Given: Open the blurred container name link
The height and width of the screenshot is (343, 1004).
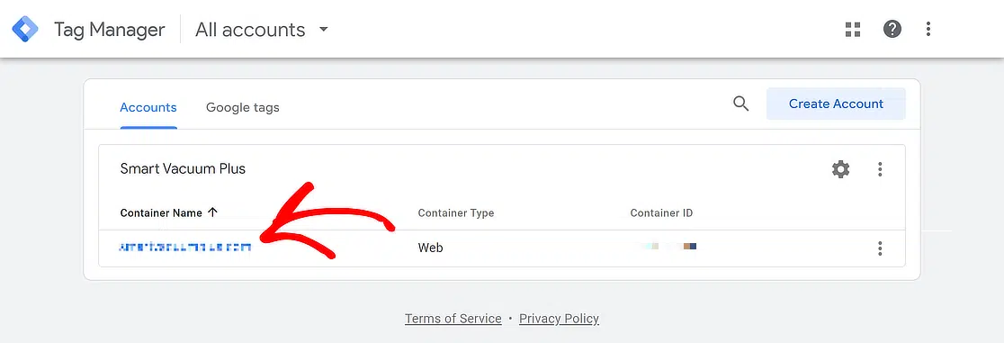Looking at the screenshot, I should (185, 247).
